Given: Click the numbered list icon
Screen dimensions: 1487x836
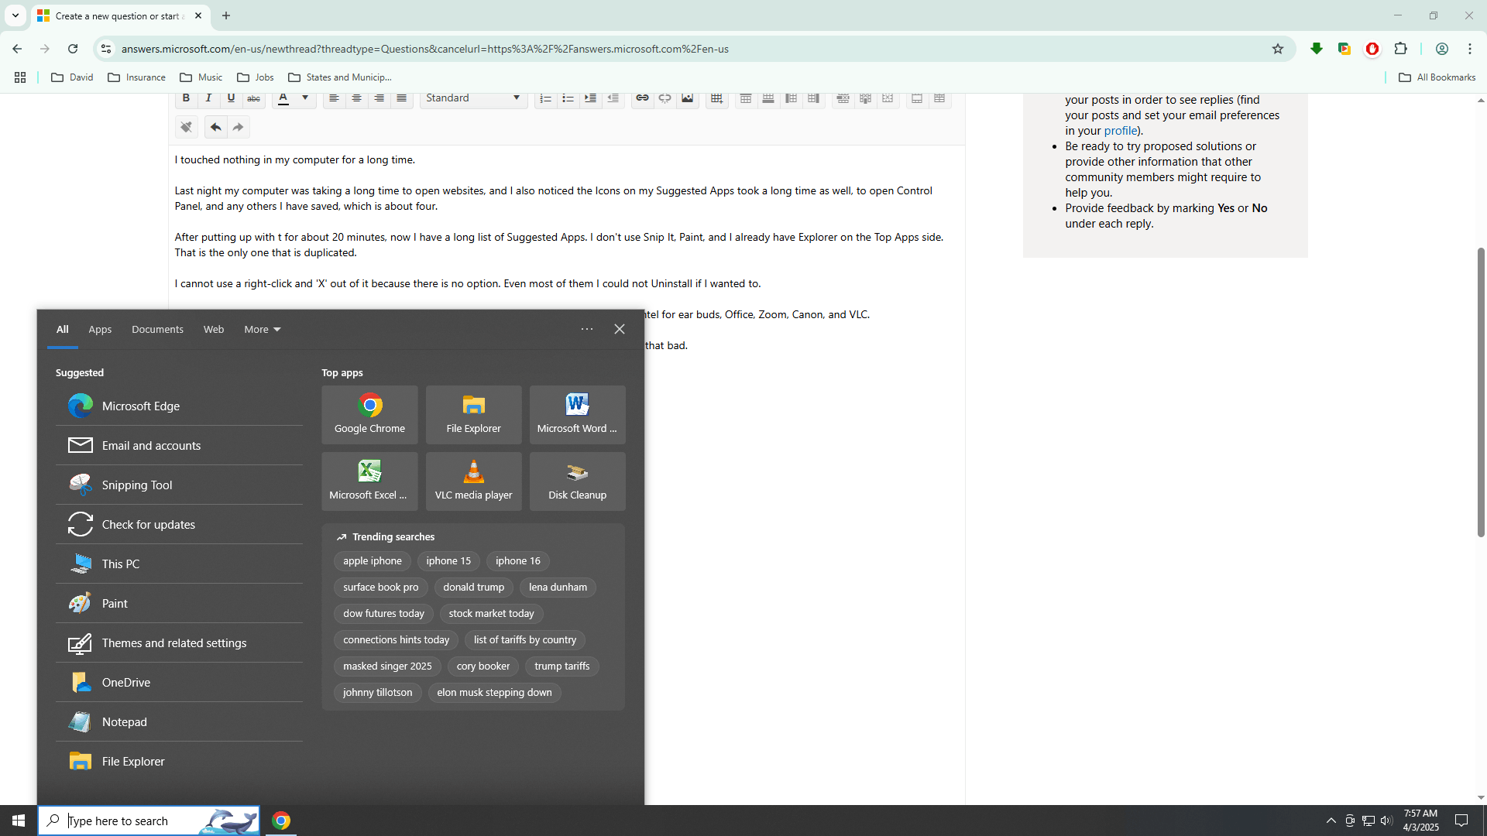Looking at the screenshot, I should (545, 98).
